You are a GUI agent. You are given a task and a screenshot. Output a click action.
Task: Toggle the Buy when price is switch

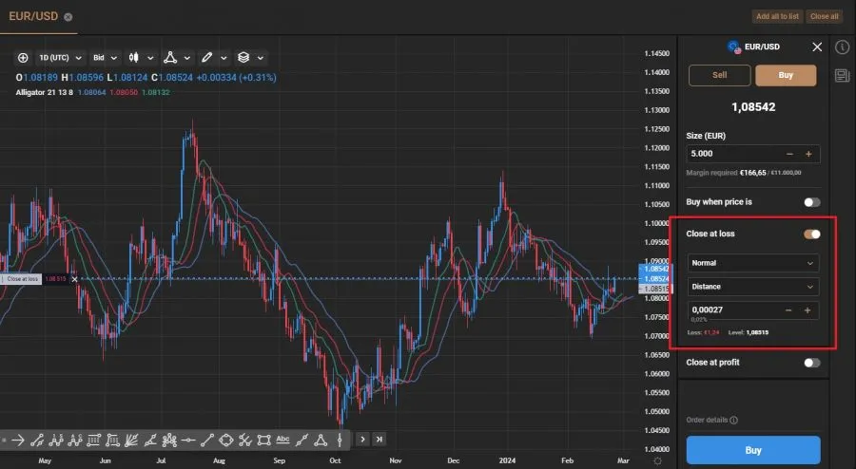pos(812,202)
